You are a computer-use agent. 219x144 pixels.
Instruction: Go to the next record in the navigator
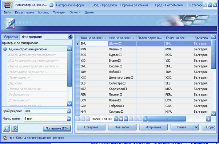[116, 119]
